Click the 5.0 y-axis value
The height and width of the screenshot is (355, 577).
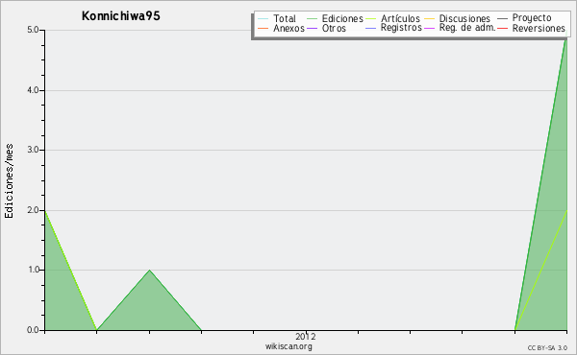coord(33,30)
